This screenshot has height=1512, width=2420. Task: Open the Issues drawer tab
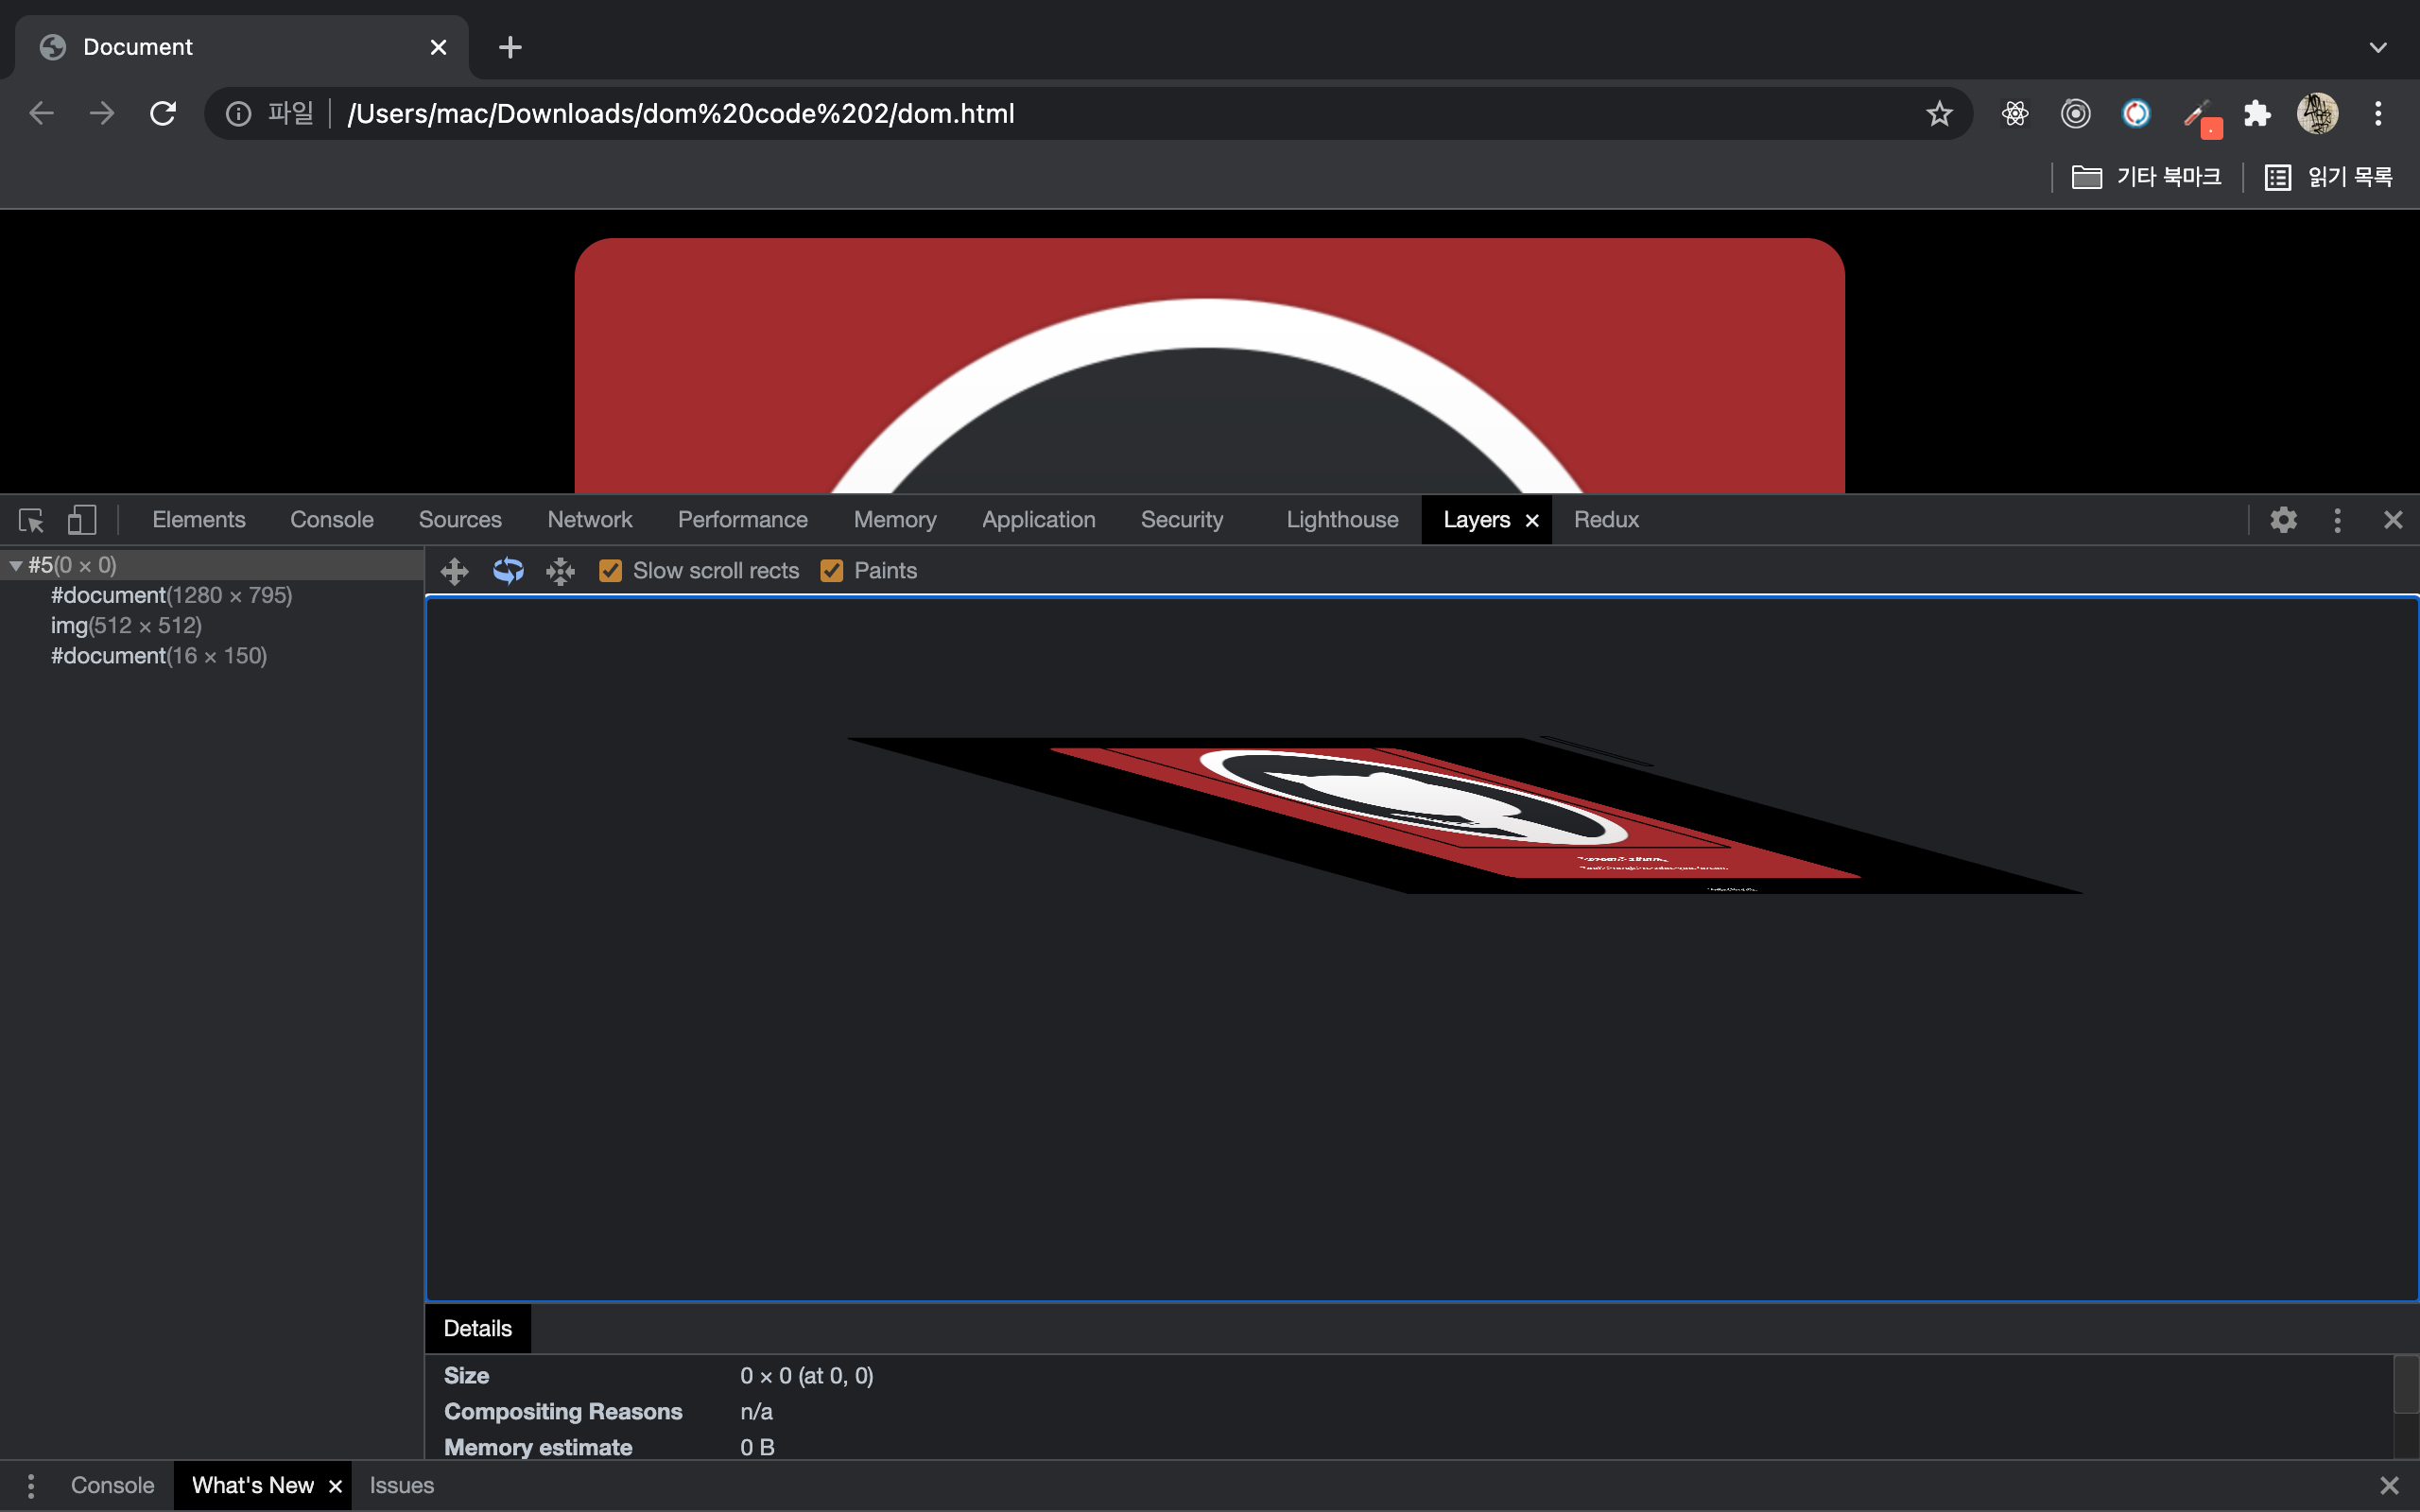[401, 1485]
